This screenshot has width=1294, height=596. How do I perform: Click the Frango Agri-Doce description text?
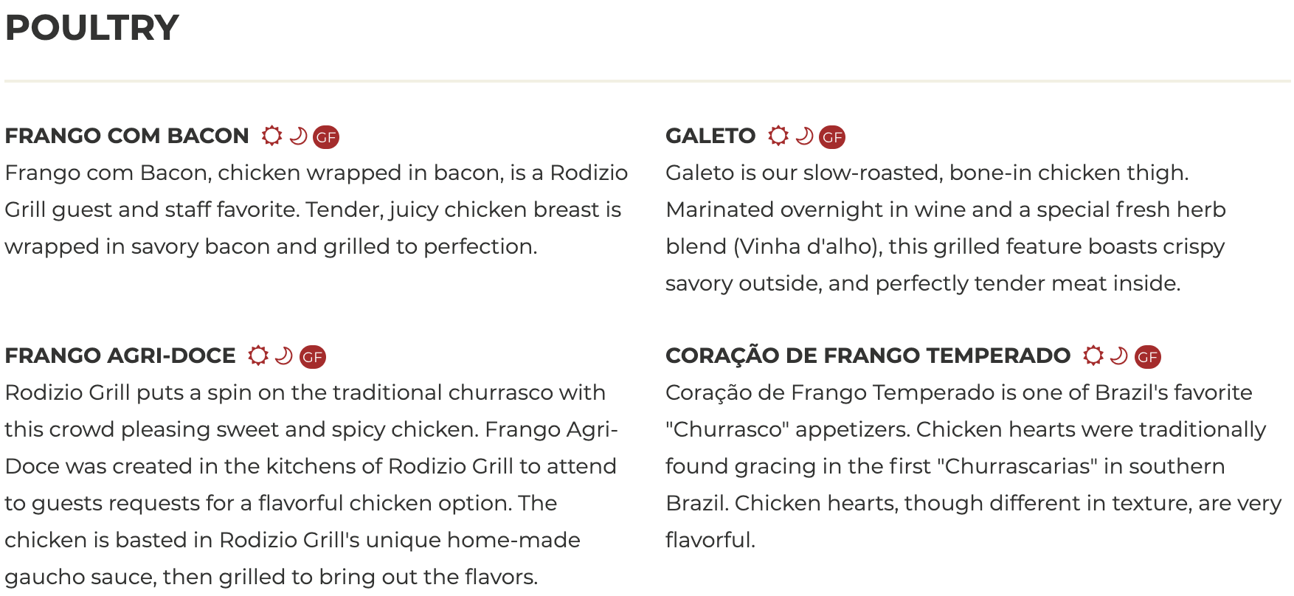(x=310, y=484)
